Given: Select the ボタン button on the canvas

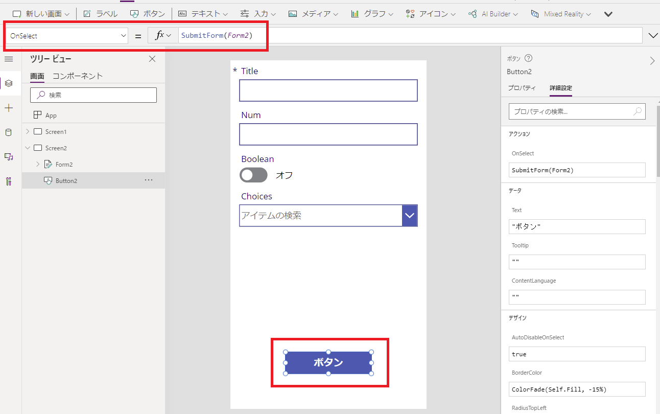Looking at the screenshot, I should [329, 362].
